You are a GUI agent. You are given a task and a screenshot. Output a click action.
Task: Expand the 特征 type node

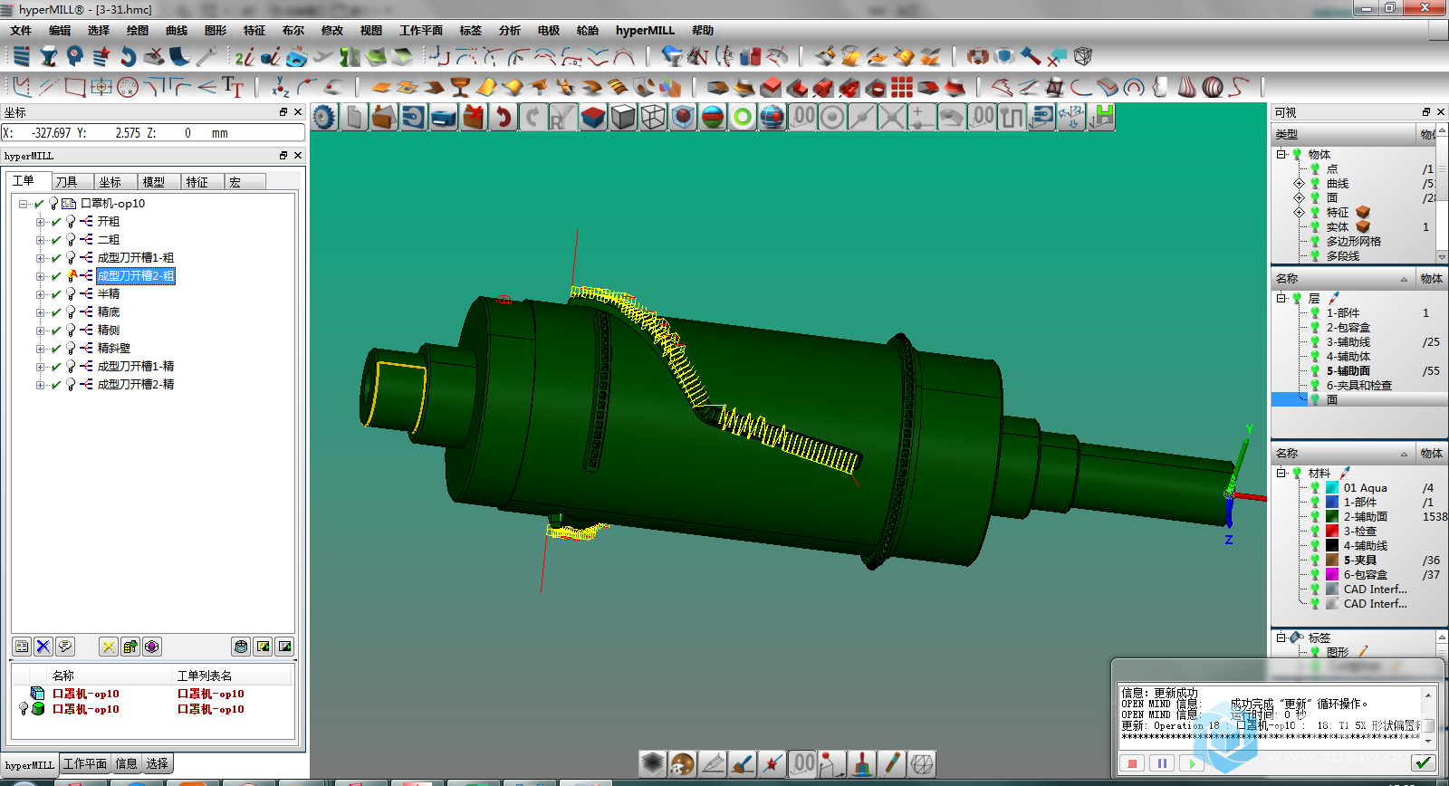point(1300,212)
